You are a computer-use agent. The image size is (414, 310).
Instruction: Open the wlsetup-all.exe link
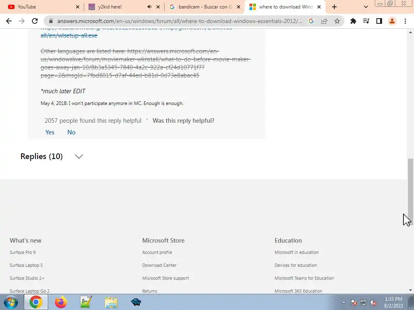[69, 36]
